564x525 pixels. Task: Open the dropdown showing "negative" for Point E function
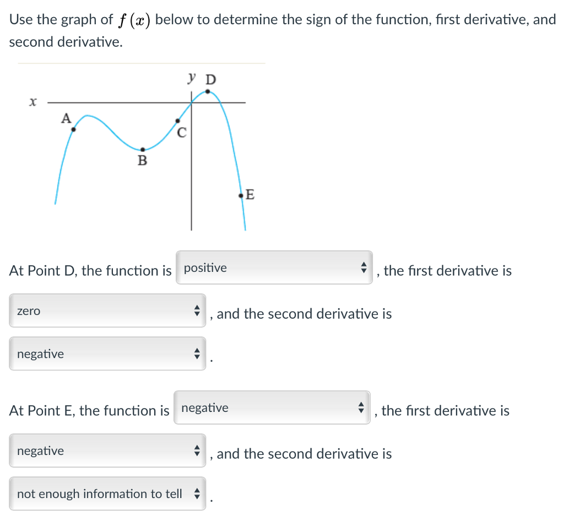[272, 408]
